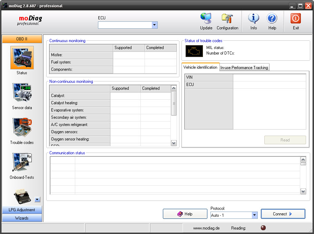Screen dimensions: 314x234
Task: Open the Sensor data view
Action: [22, 93]
